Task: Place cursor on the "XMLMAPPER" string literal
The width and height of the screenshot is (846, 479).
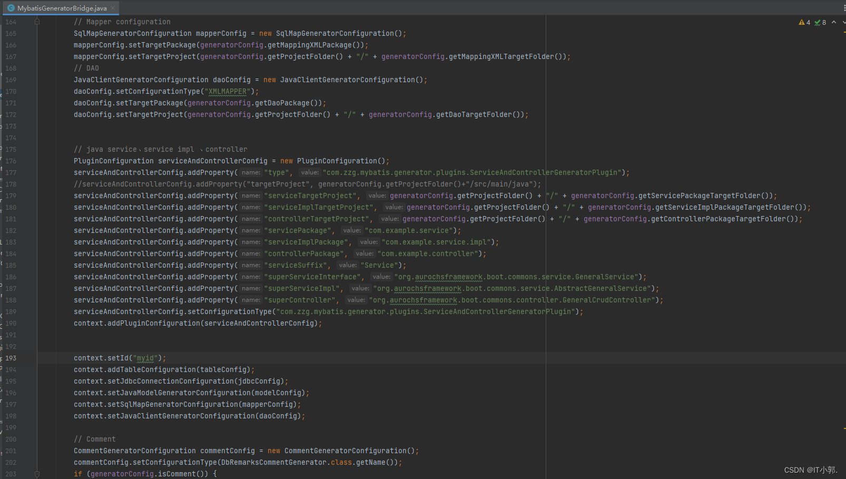Action: [227, 91]
